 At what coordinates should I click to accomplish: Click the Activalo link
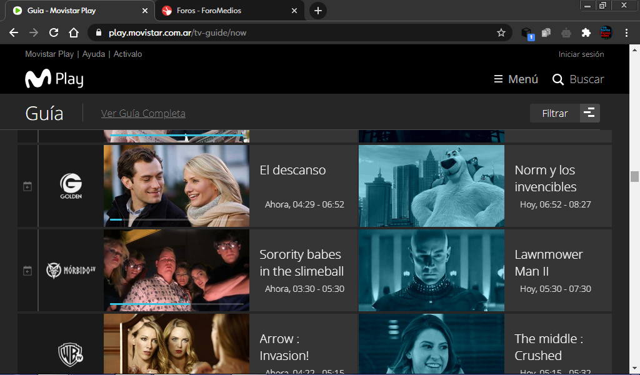[x=127, y=54]
